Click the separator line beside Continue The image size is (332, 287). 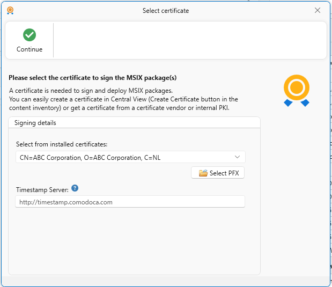(x=54, y=40)
